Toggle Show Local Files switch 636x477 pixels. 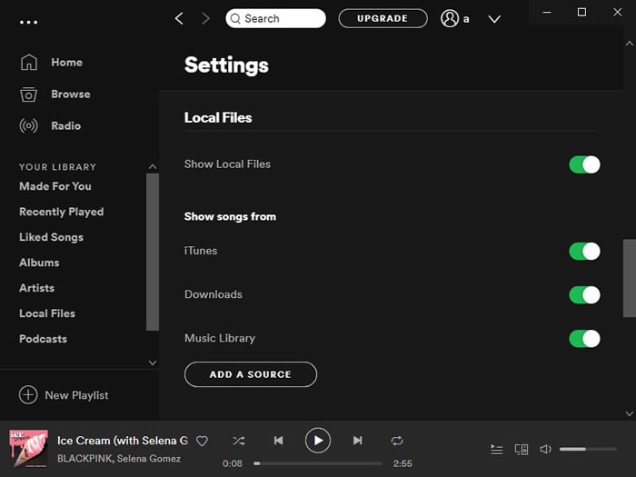[584, 164]
